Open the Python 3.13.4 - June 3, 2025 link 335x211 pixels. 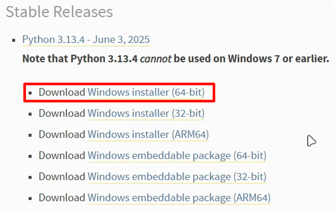point(86,40)
